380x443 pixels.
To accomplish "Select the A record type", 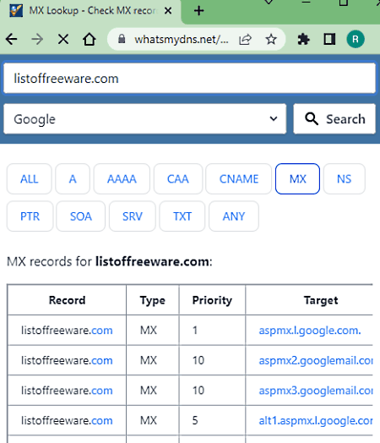I will pos(73,179).
